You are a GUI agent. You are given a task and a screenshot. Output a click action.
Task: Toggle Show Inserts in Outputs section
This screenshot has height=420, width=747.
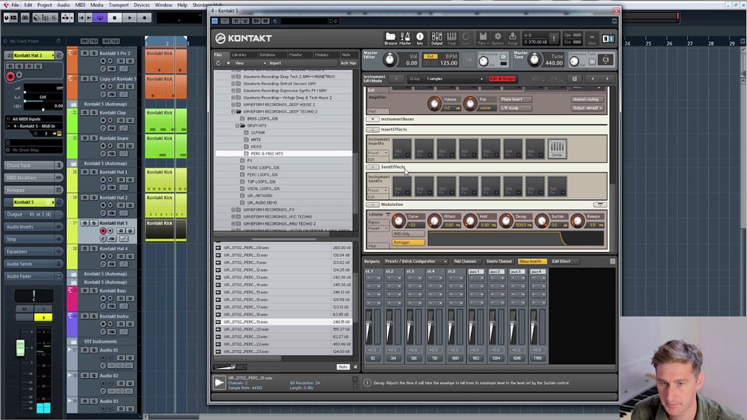tap(531, 261)
